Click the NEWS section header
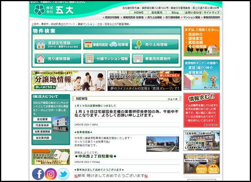Viewport: 251px width, 182px height. 127,99
